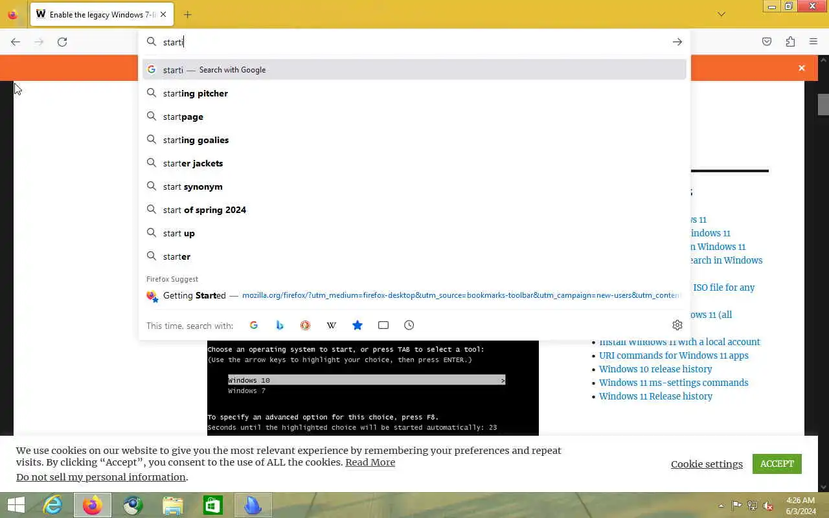Open Save to Pocket icon
Image resolution: width=829 pixels, height=518 pixels.
coord(767,42)
